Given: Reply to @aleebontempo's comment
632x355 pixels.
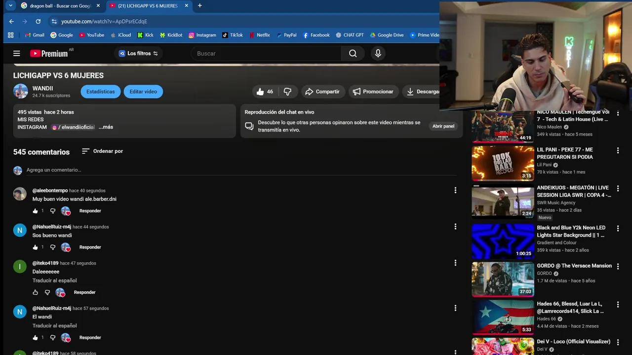Looking at the screenshot, I should [x=90, y=211].
